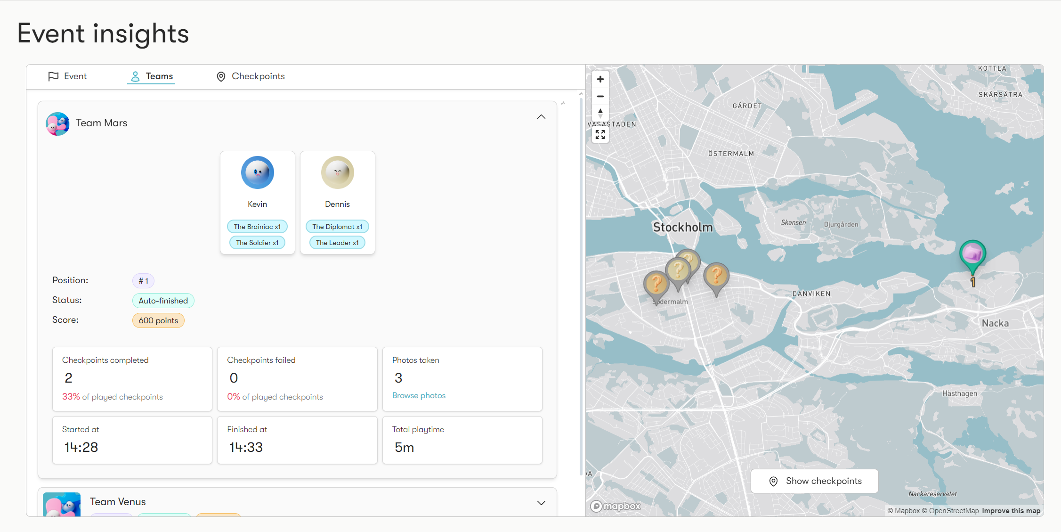
Task: Click the Checkpoints failed card
Action: (297, 379)
